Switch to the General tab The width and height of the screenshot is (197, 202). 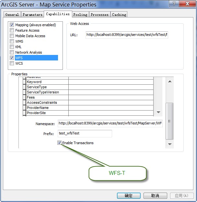point(12,15)
